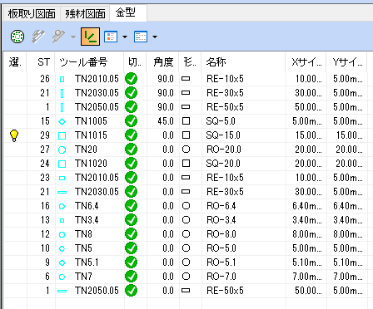The height and width of the screenshot is (309, 373).
Task: Click green checkmark in the TN7 row
Action: click(131, 277)
